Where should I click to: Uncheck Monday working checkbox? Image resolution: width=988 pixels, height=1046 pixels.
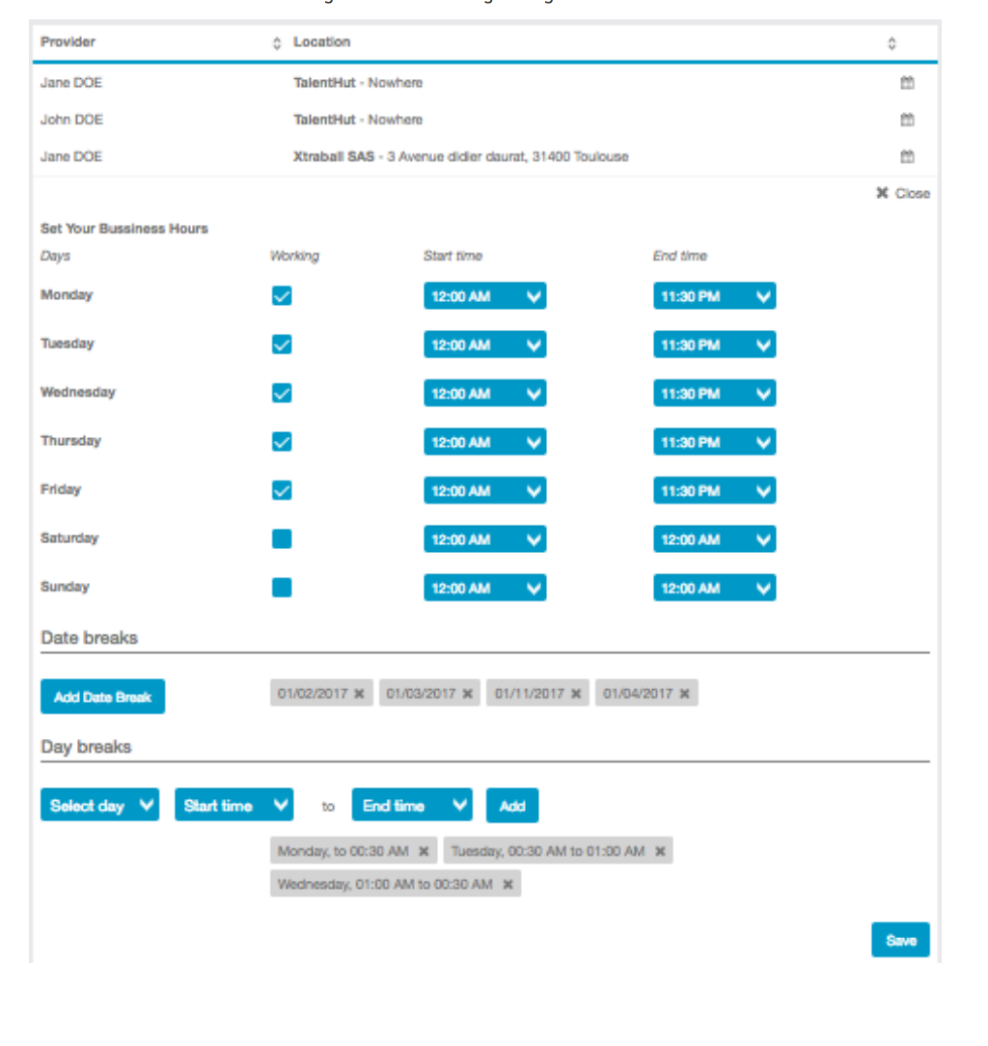pos(282,296)
